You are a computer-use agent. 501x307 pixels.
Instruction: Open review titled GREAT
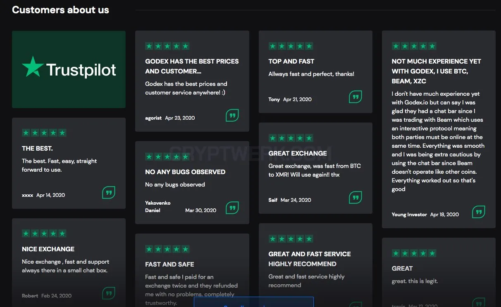pyautogui.click(x=402, y=268)
